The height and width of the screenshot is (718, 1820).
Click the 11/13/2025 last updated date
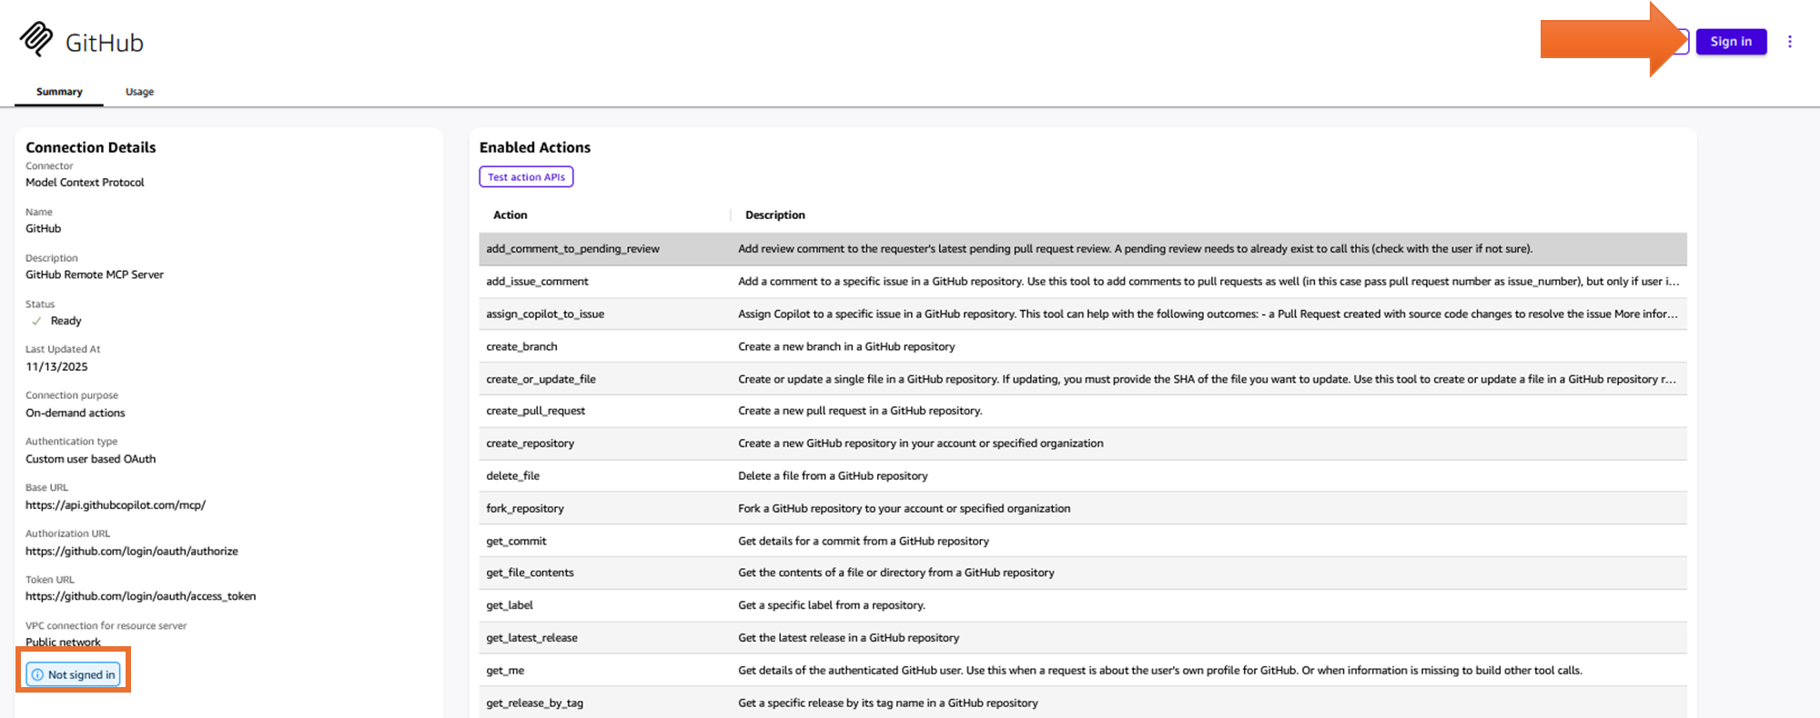pos(56,367)
